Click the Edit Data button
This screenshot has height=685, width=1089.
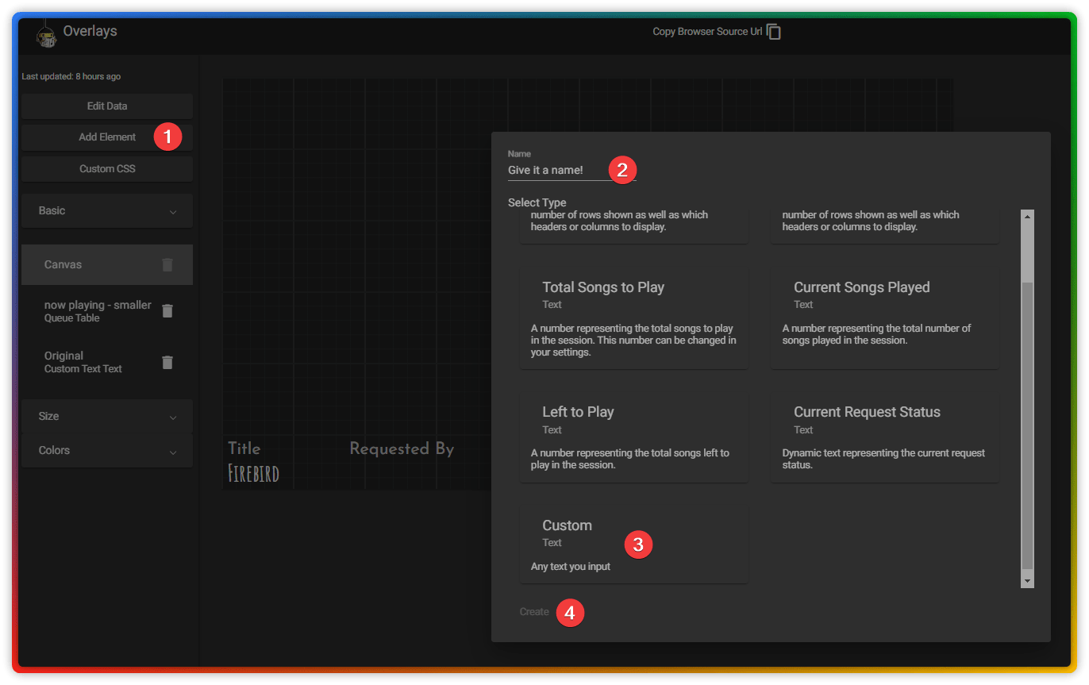(x=106, y=106)
